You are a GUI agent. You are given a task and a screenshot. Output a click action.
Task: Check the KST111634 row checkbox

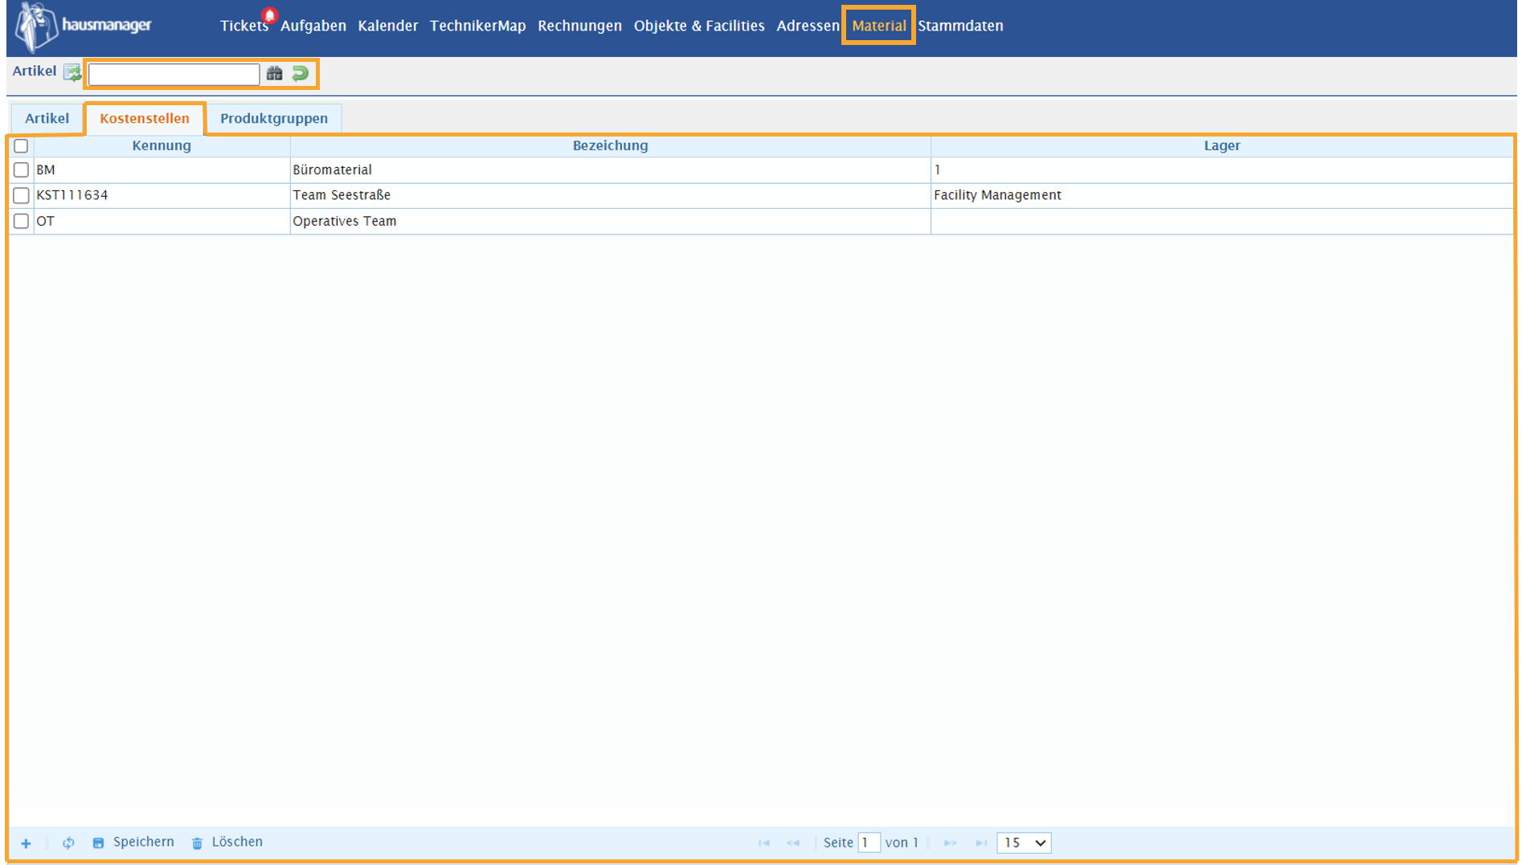tap(21, 195)
